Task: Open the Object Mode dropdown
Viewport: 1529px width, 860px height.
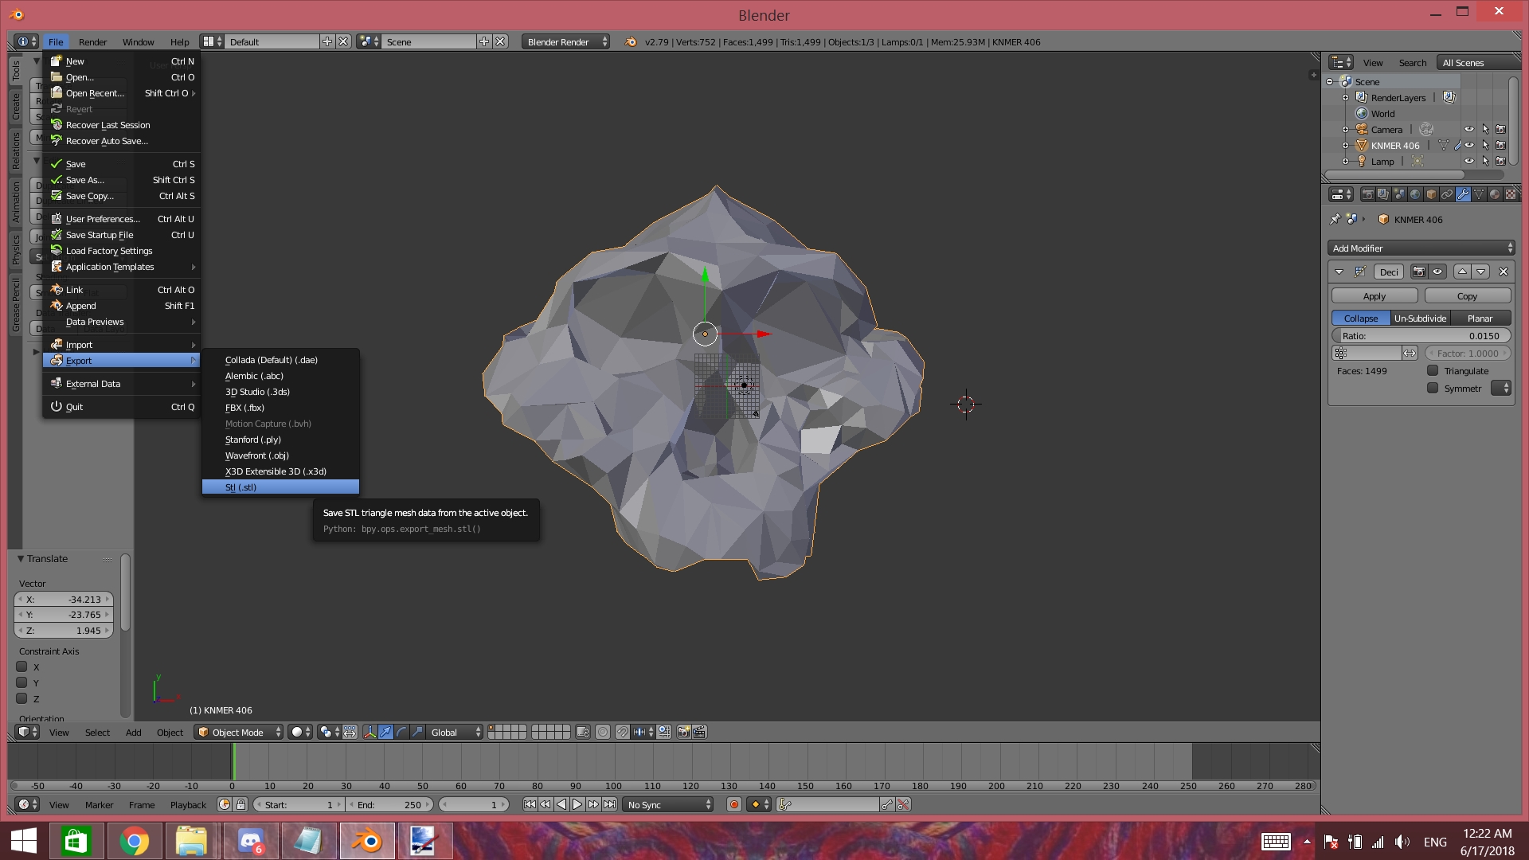Action: 239,732
